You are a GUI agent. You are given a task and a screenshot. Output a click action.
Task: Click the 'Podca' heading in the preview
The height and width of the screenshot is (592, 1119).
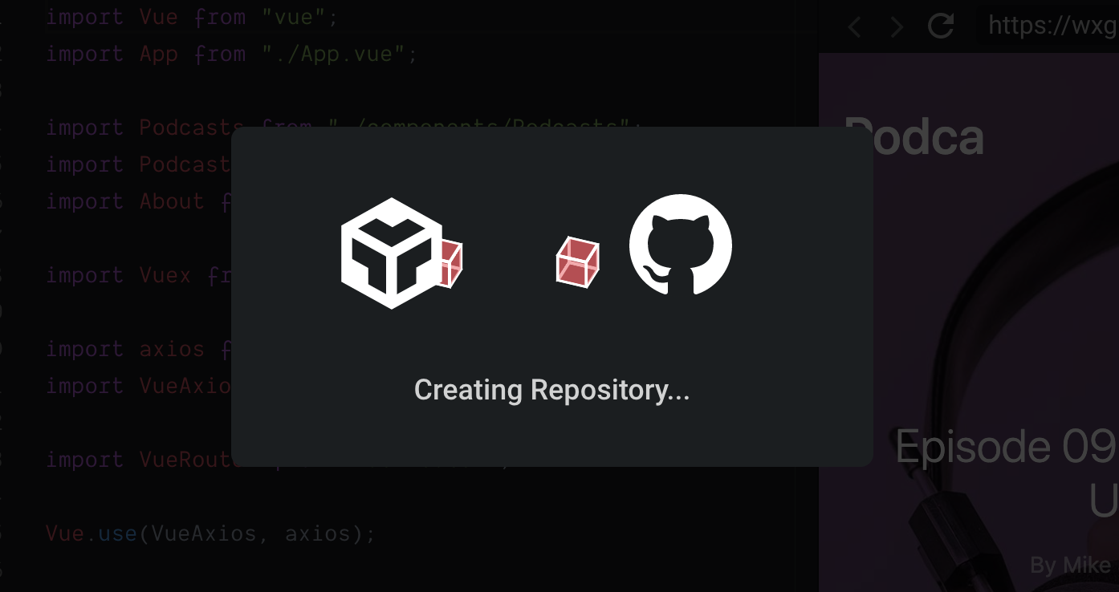[x=914, y=136]
